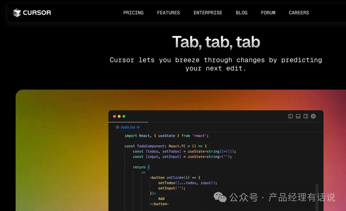Go to the Enterprise page

point(208,13)
